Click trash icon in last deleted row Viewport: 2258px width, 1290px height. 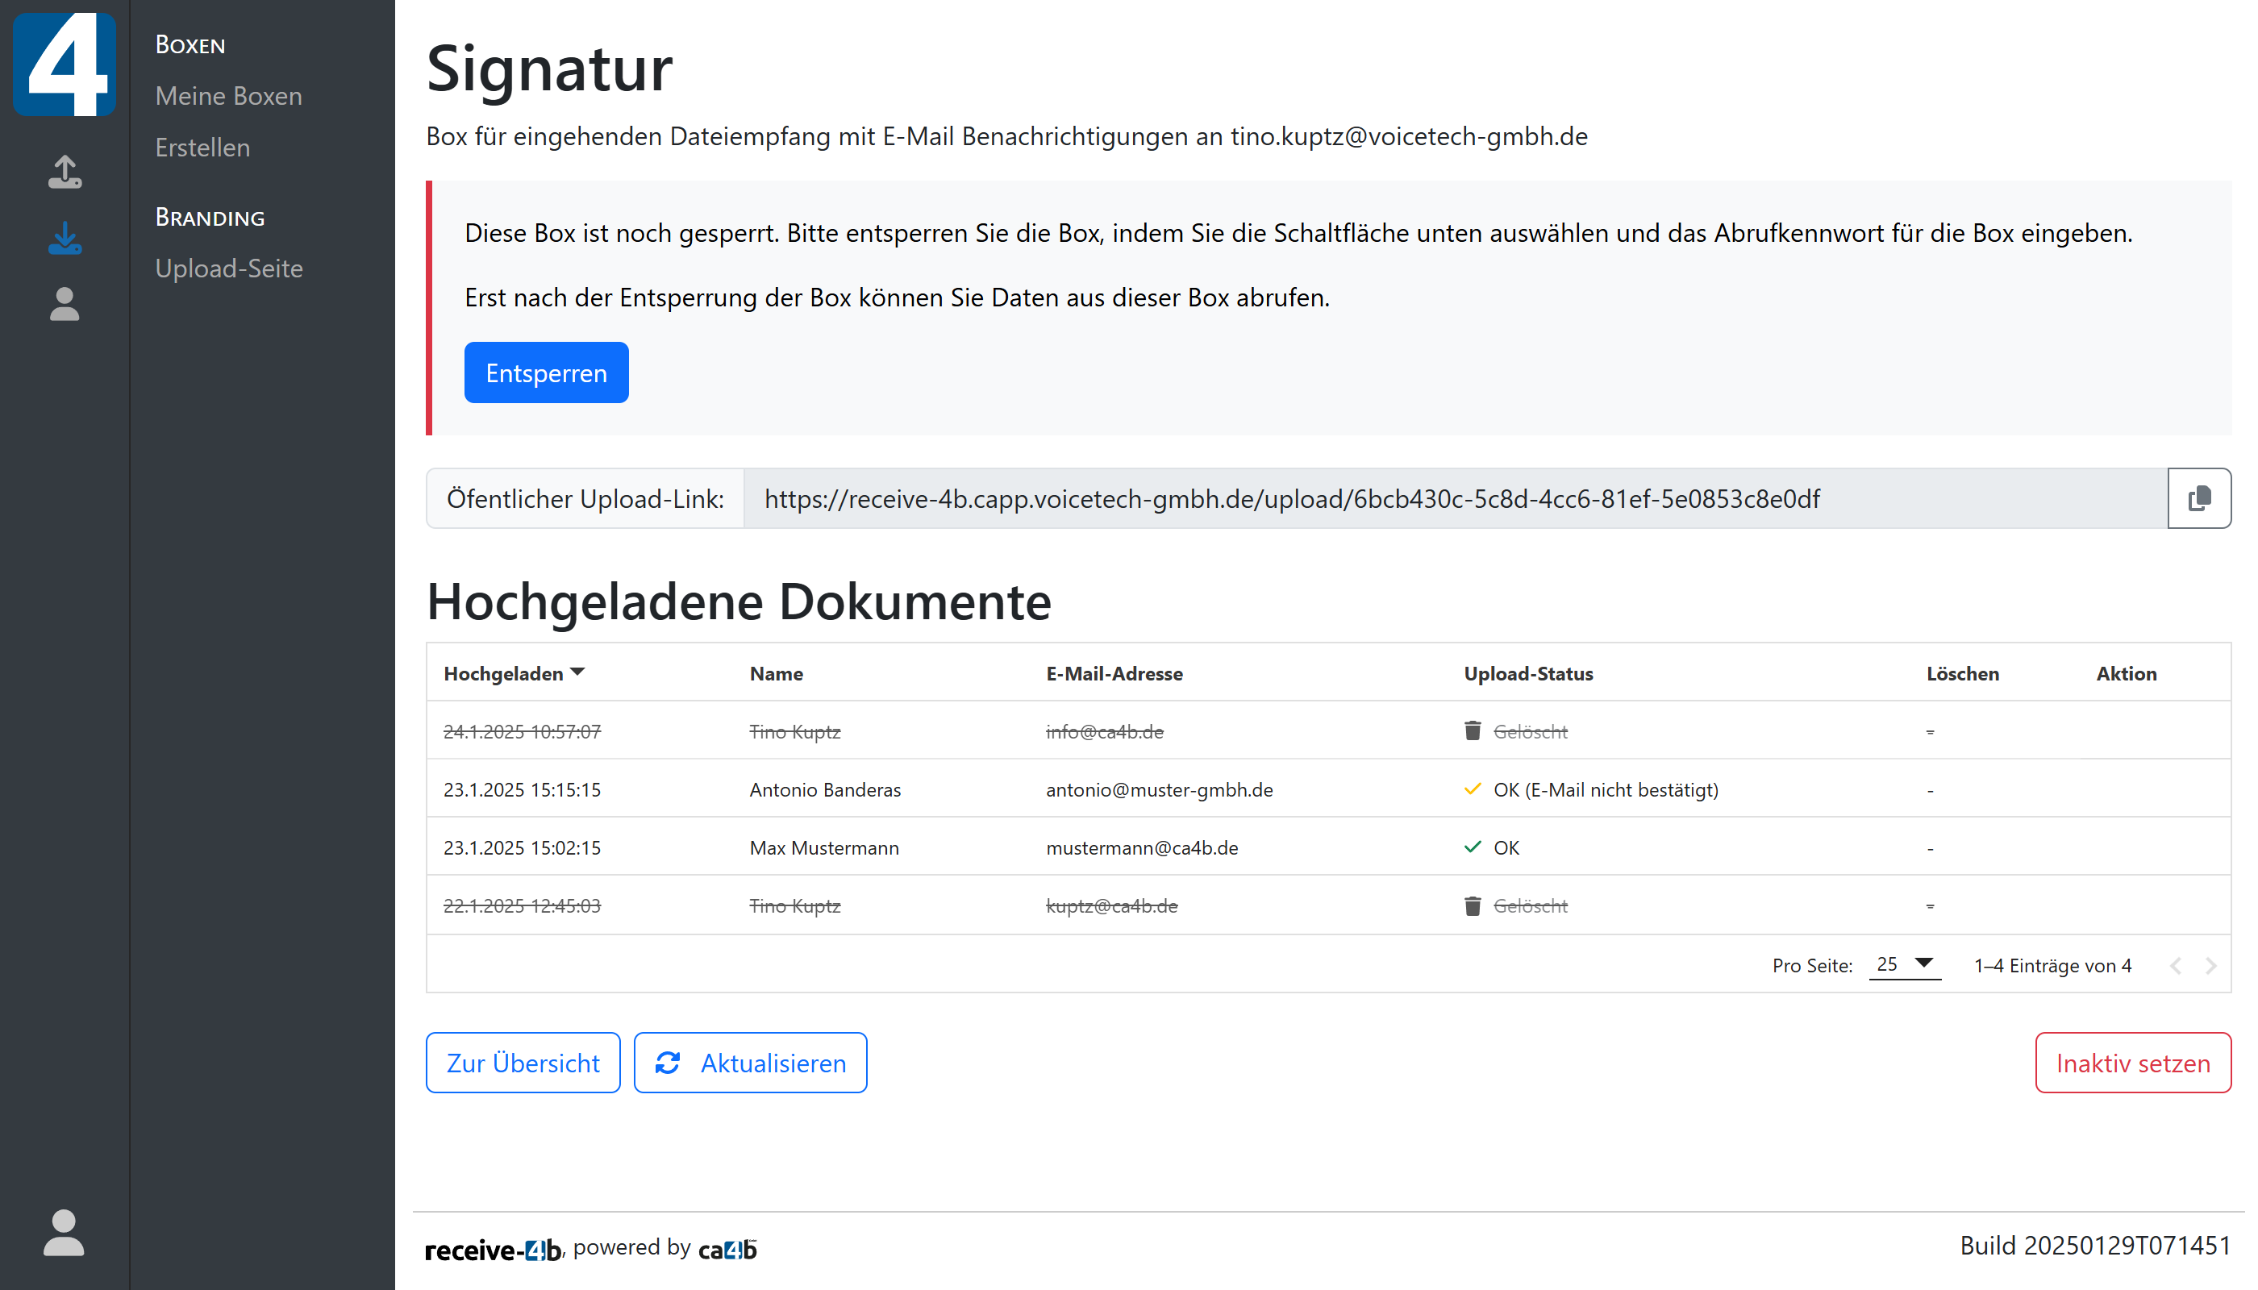[x=1472, y=905]
